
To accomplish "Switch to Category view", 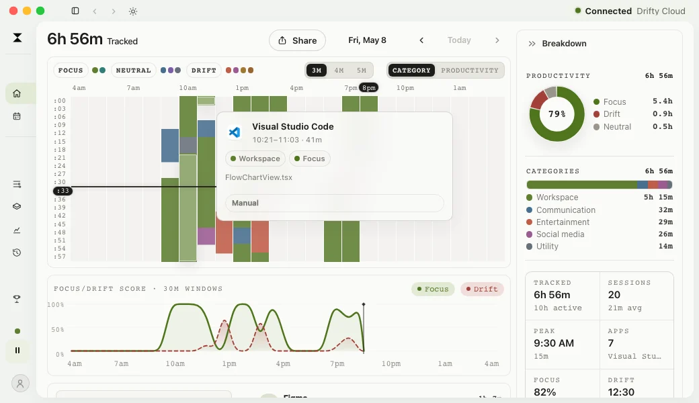I will [411, 71].
